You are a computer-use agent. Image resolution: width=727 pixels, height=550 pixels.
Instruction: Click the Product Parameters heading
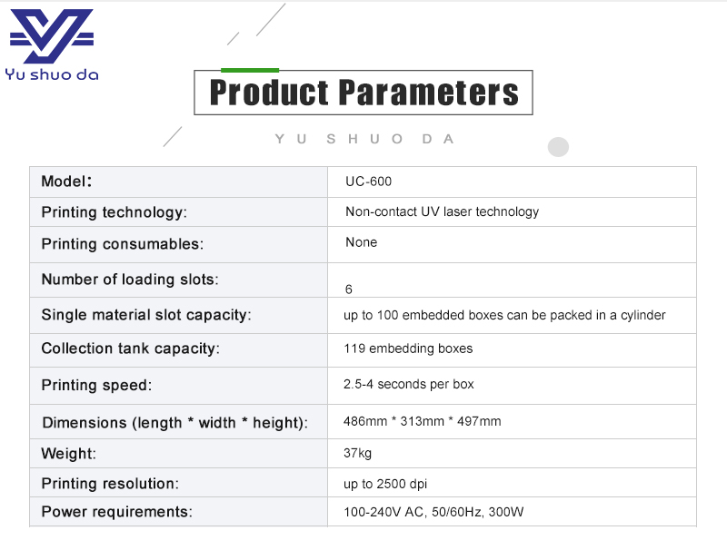pyautogui.click(x=363, y=93)
